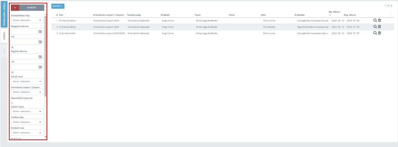Click the Órai feladat cell

269,27
